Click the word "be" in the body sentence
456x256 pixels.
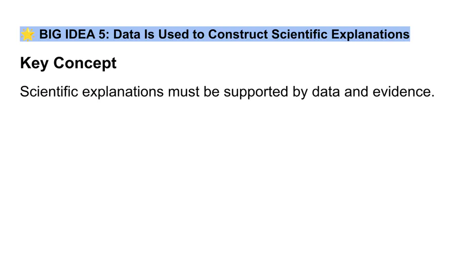tap(211, 92)
